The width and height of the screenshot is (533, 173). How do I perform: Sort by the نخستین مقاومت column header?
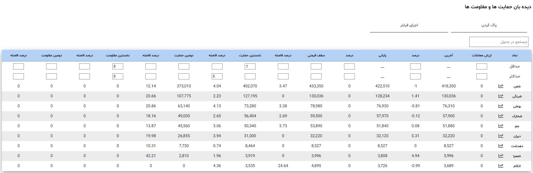click(118, 55)
